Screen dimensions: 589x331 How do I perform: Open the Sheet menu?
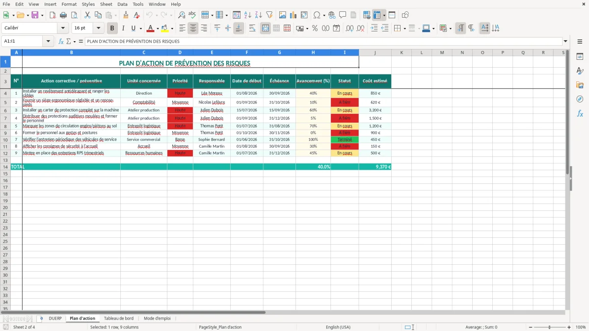(106, 4)
